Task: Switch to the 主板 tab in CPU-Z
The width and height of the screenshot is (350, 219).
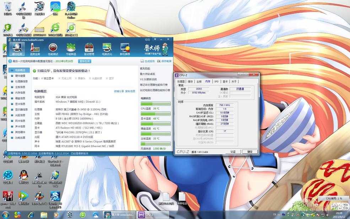Action: (199, 82)
